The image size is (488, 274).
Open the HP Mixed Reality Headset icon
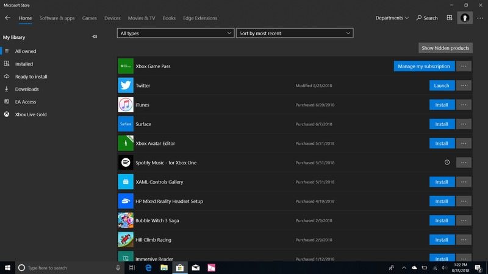(126, 201)
